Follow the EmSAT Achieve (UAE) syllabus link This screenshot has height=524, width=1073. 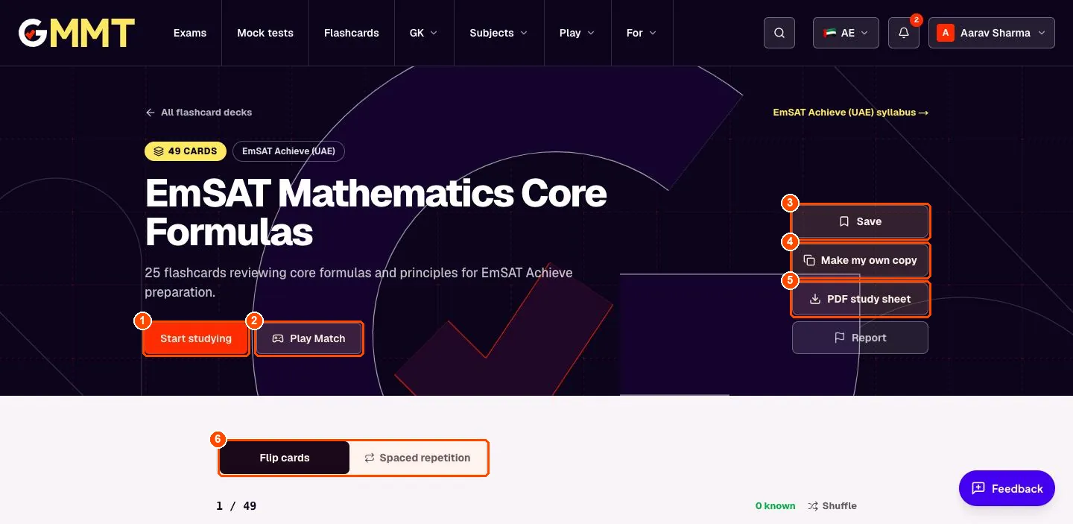tap(851, 113)
